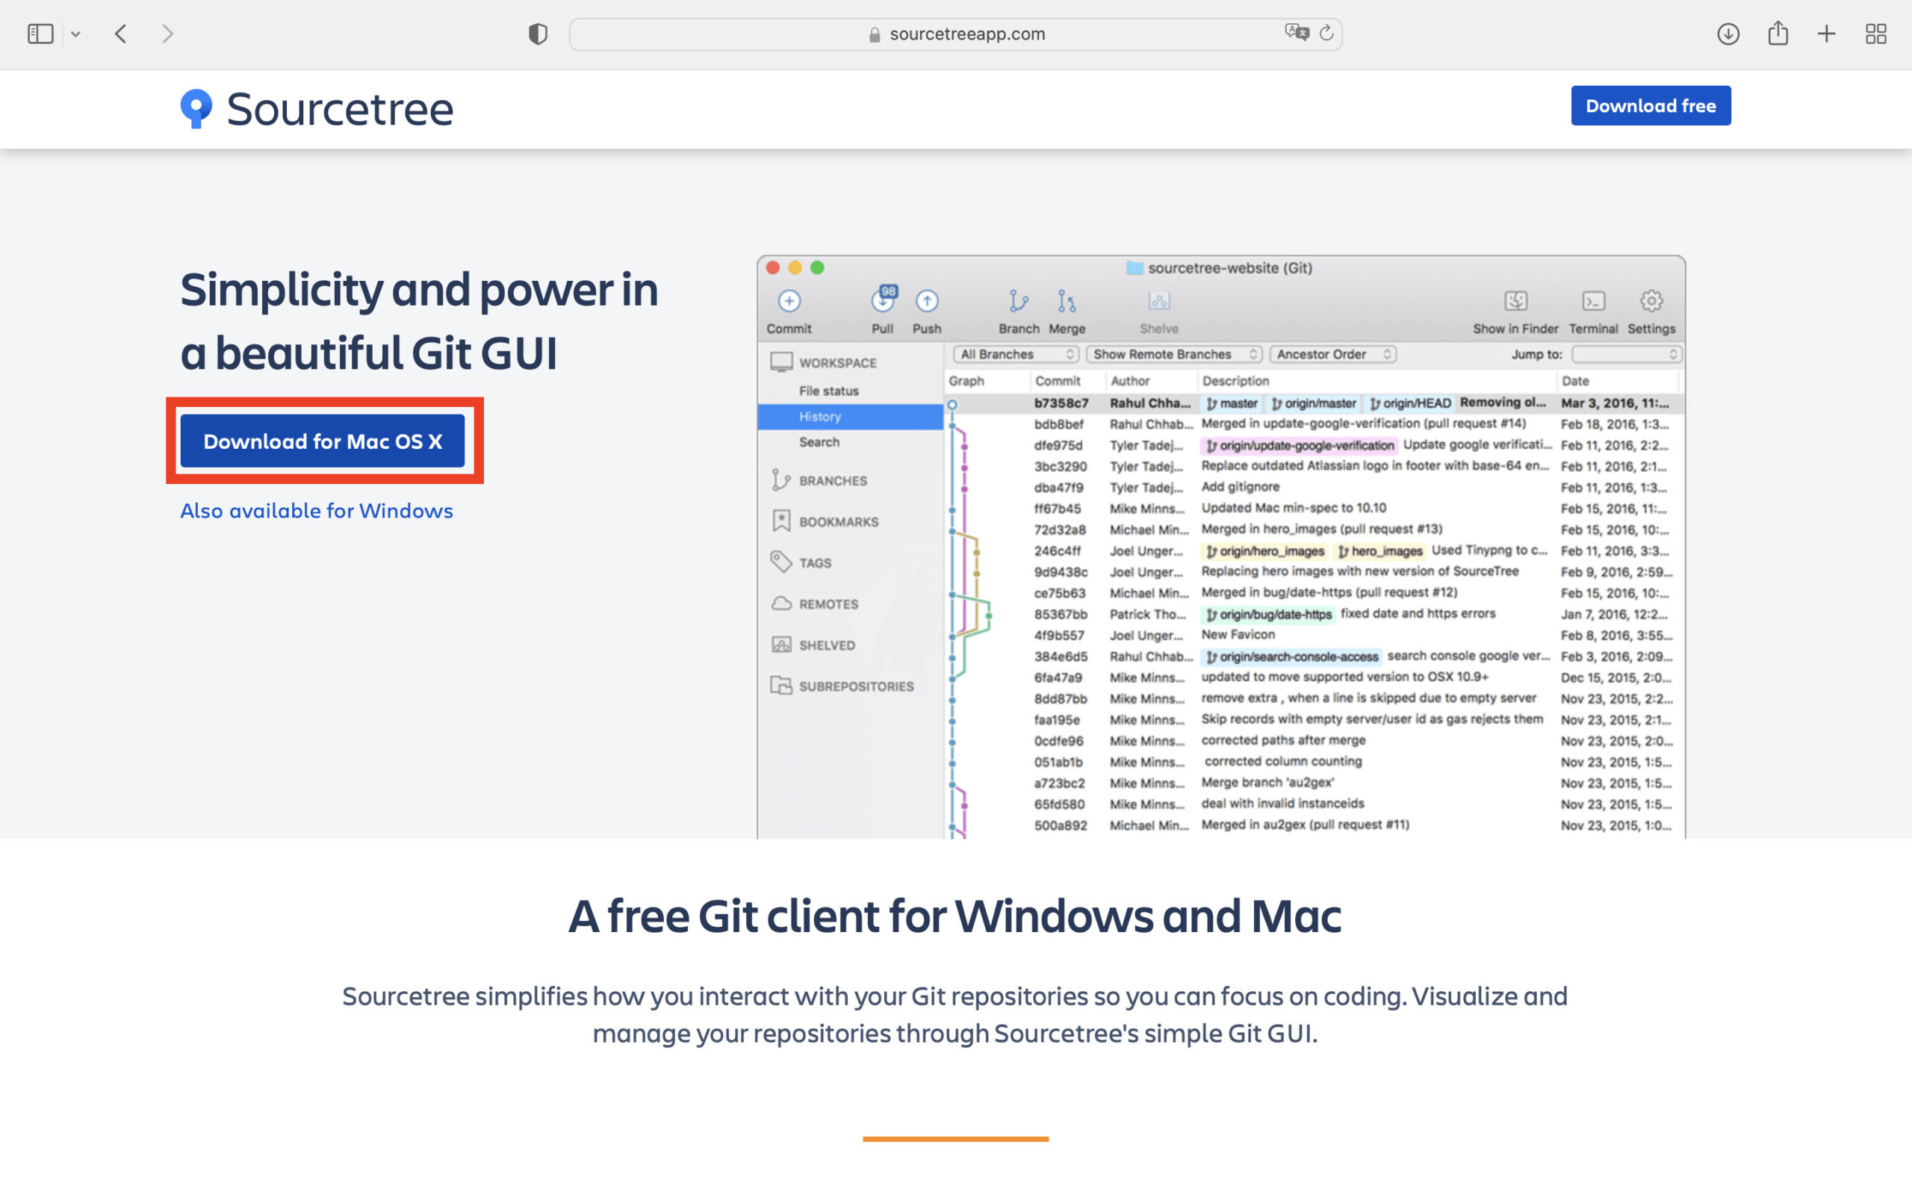Toggle the Safari sidebar button
The height and width of the screenshot is (1195, 1912).
tap(40, 34)
